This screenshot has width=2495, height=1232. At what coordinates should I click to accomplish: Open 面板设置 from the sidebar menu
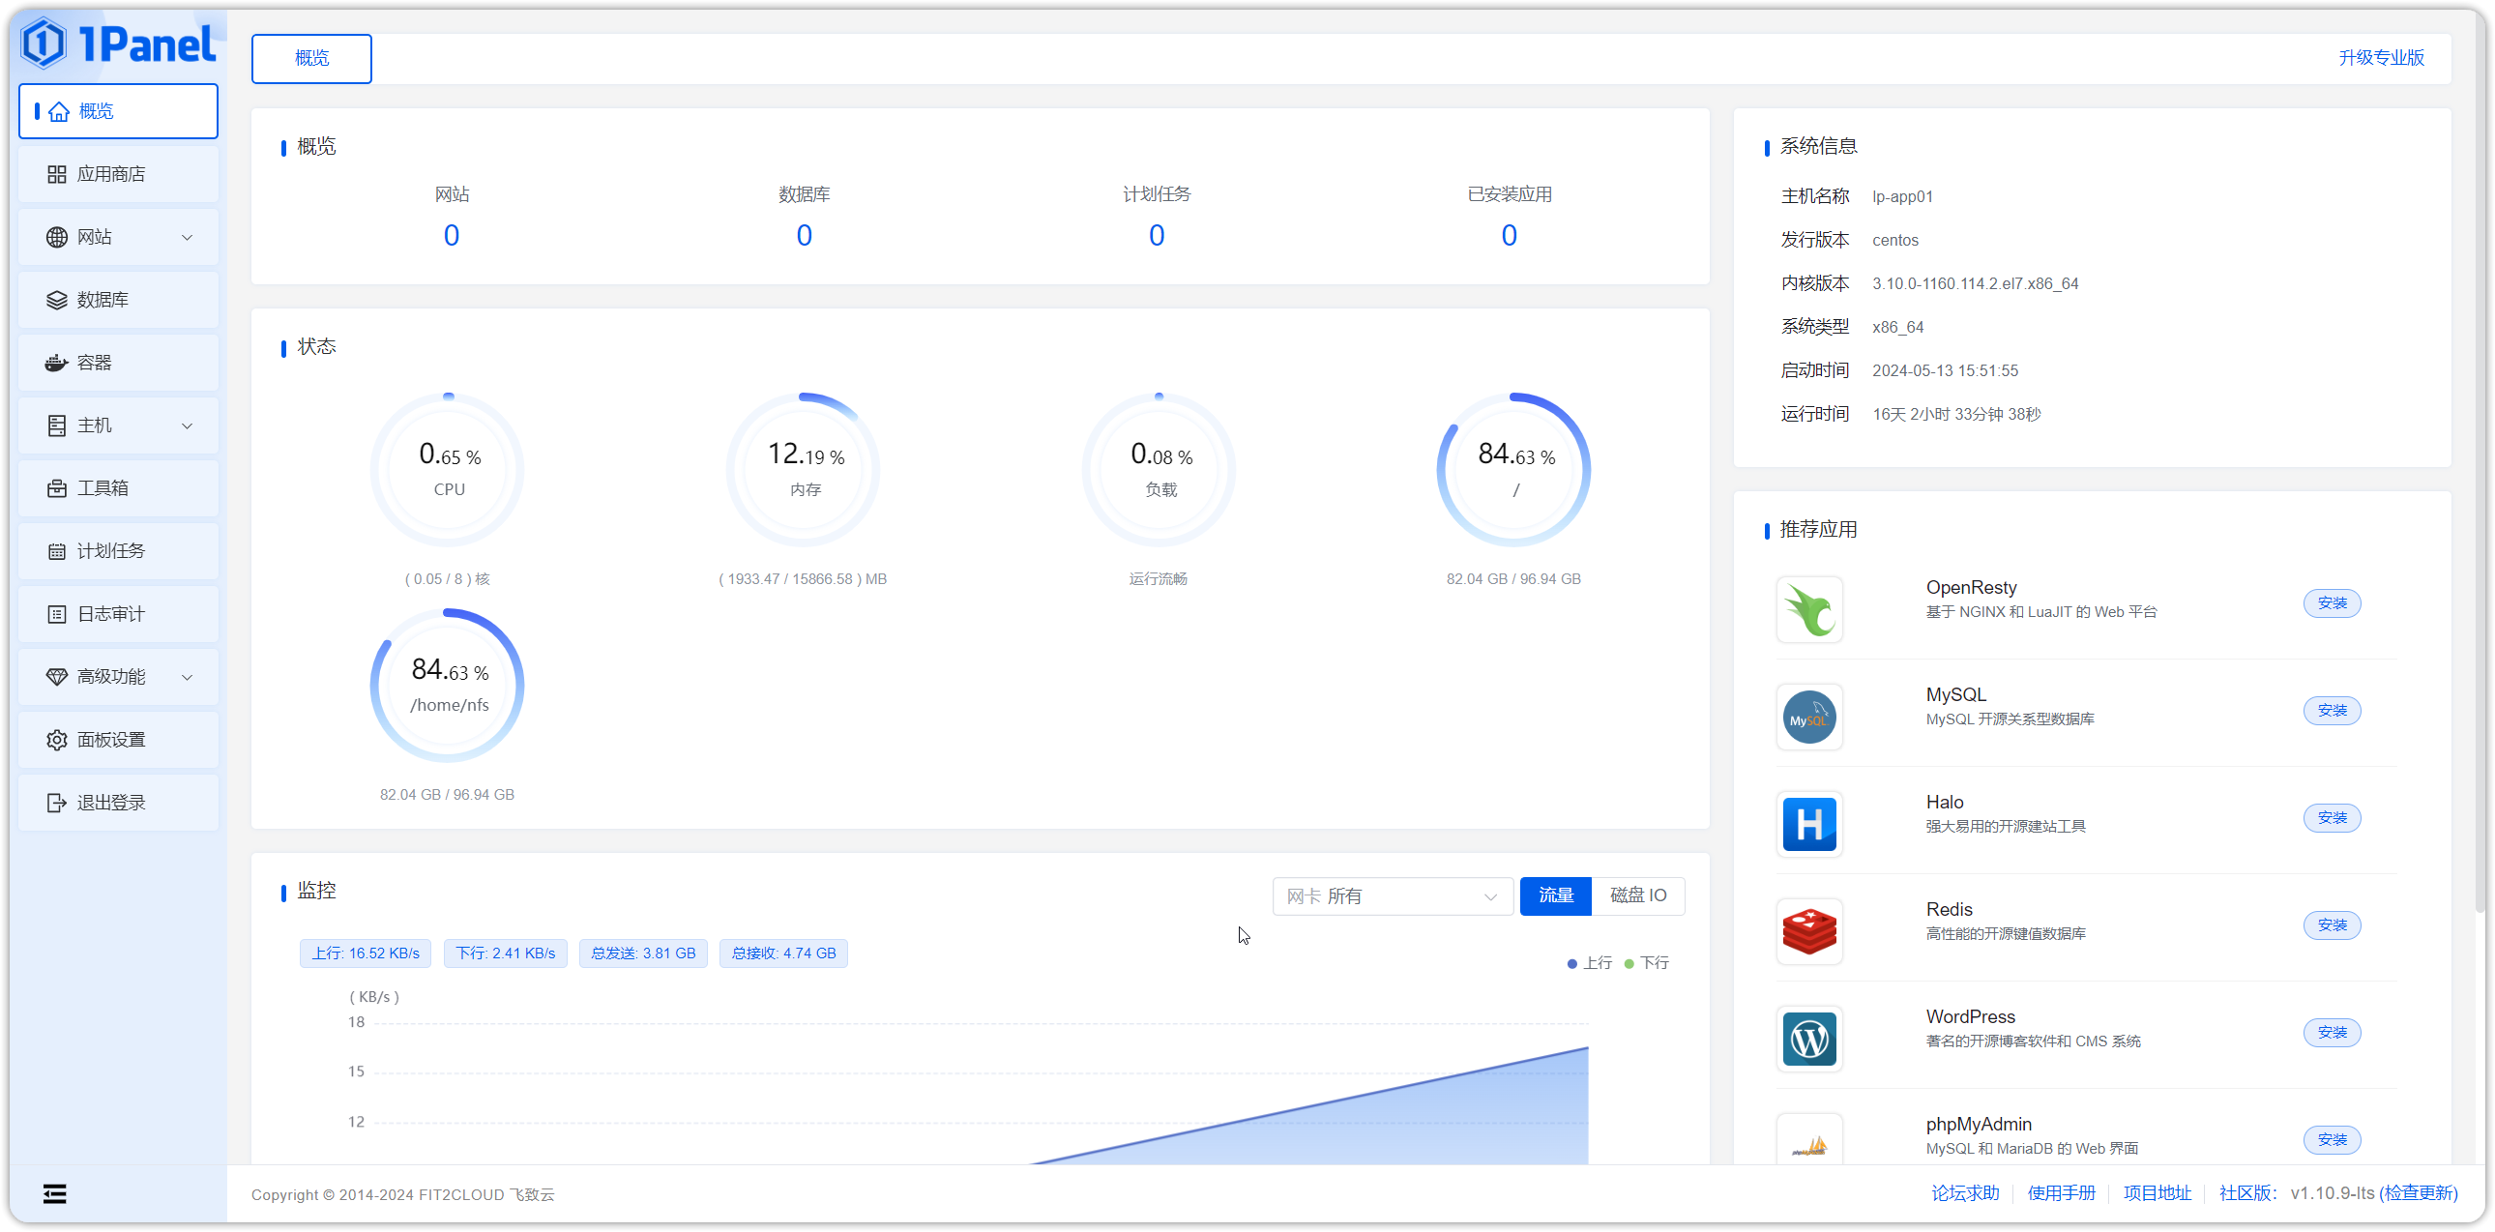pos(118,740)
